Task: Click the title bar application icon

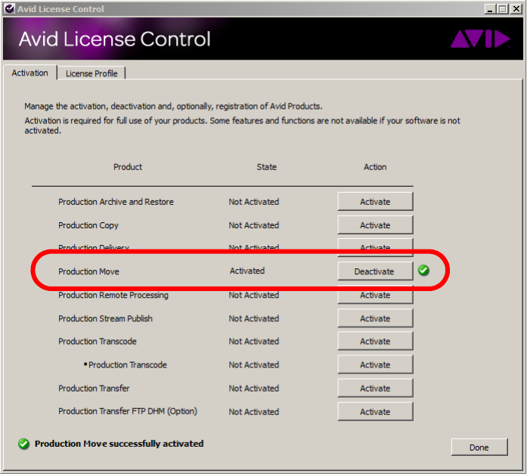Action: [9, 9]
